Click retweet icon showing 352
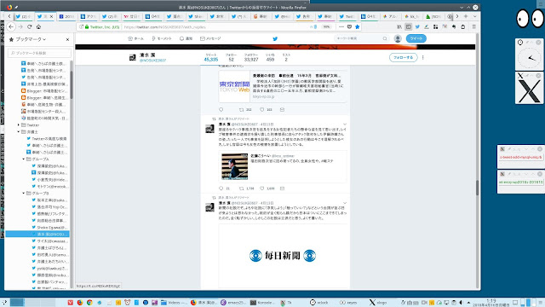 (x=241, y=110)
